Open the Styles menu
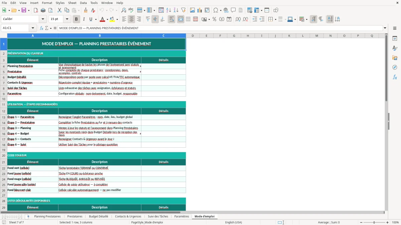Viewport: 401px width, 225px height. coord(60,3)
